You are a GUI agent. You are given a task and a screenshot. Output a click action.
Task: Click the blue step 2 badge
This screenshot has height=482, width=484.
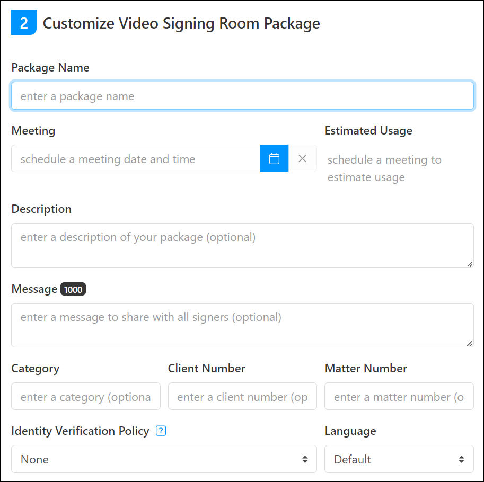click(24, 22)
